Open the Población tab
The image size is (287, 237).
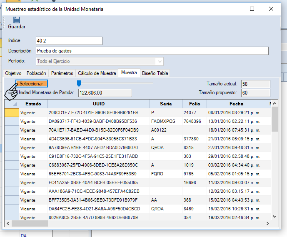point(36,73)
